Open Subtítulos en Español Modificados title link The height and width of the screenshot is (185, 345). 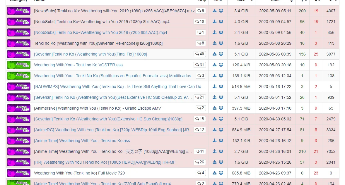coord(112,76)
